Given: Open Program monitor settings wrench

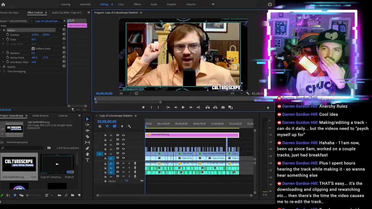Looking at the screenshot, I should [248, 93].
